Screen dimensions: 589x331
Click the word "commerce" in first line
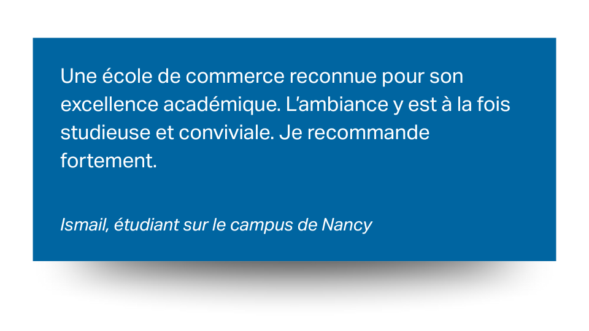click(x=235, y=76)
